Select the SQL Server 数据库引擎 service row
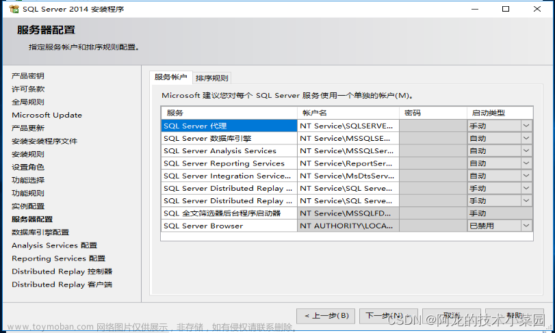 (229, 138)
